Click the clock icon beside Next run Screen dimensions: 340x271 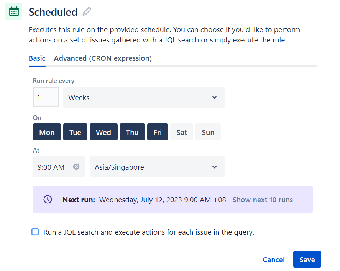tap(48, 200)
